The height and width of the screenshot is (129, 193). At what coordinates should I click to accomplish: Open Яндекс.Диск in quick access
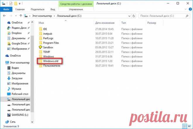[x=19, y=28]
